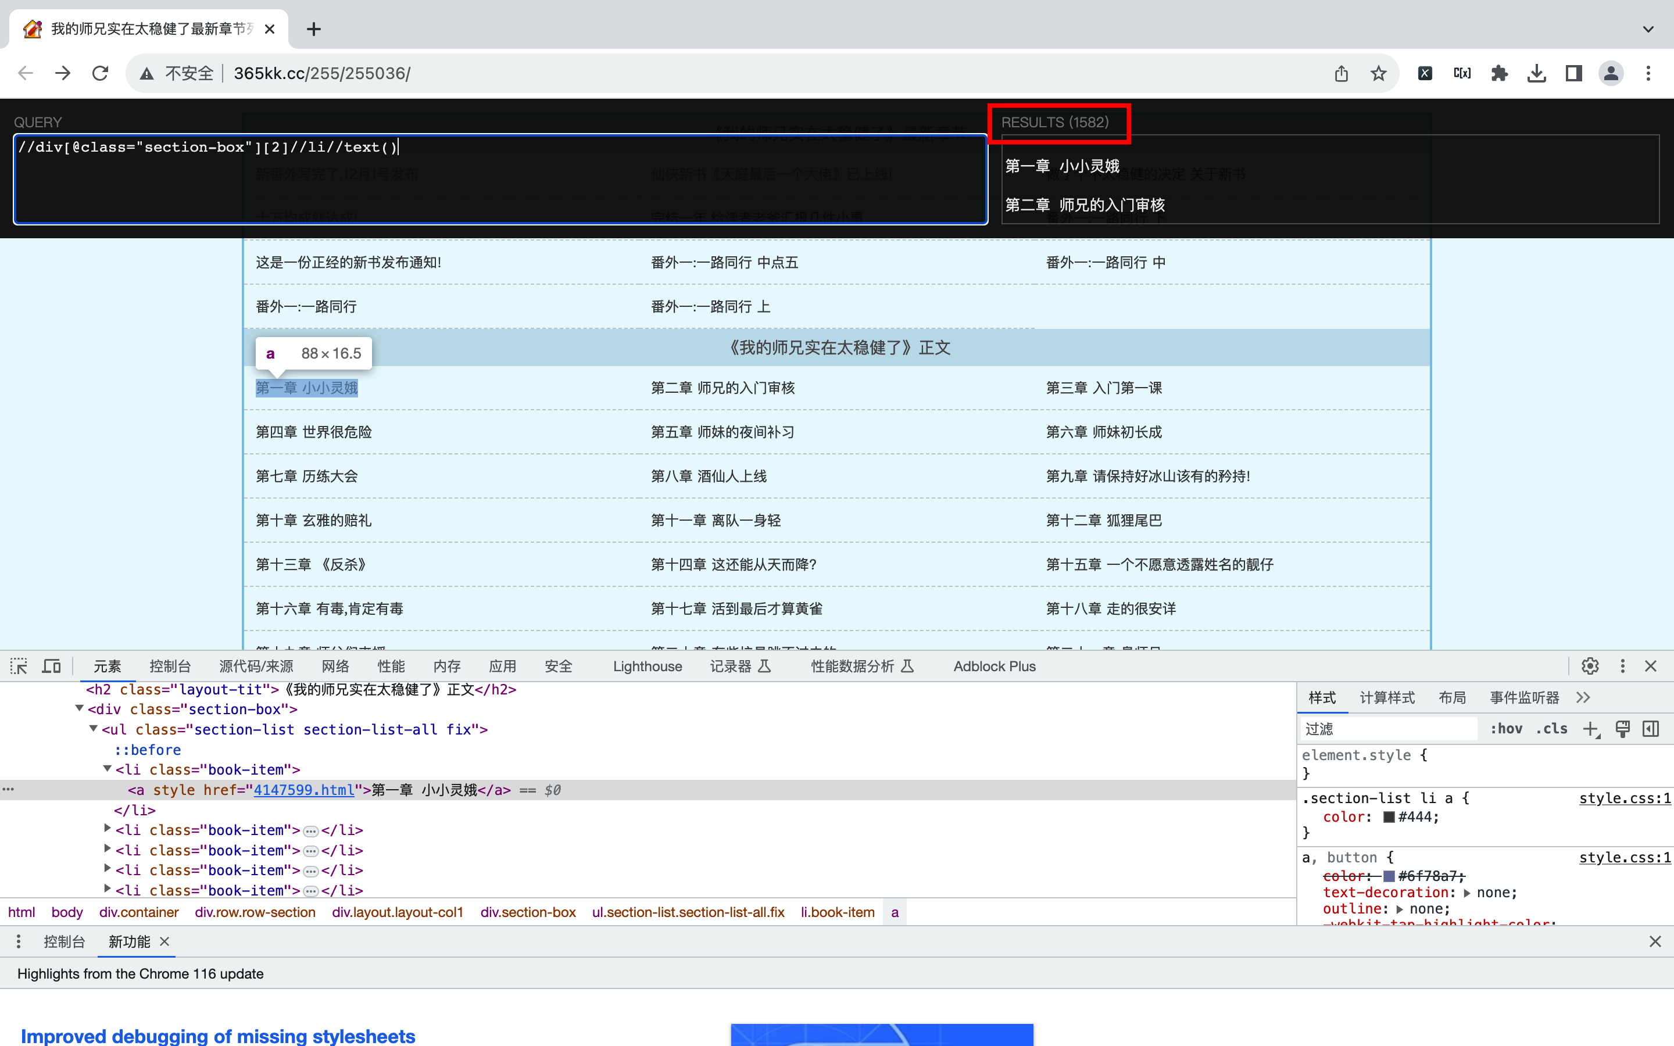
Task: Open the drawer three-dot menu
Action: 19,941
